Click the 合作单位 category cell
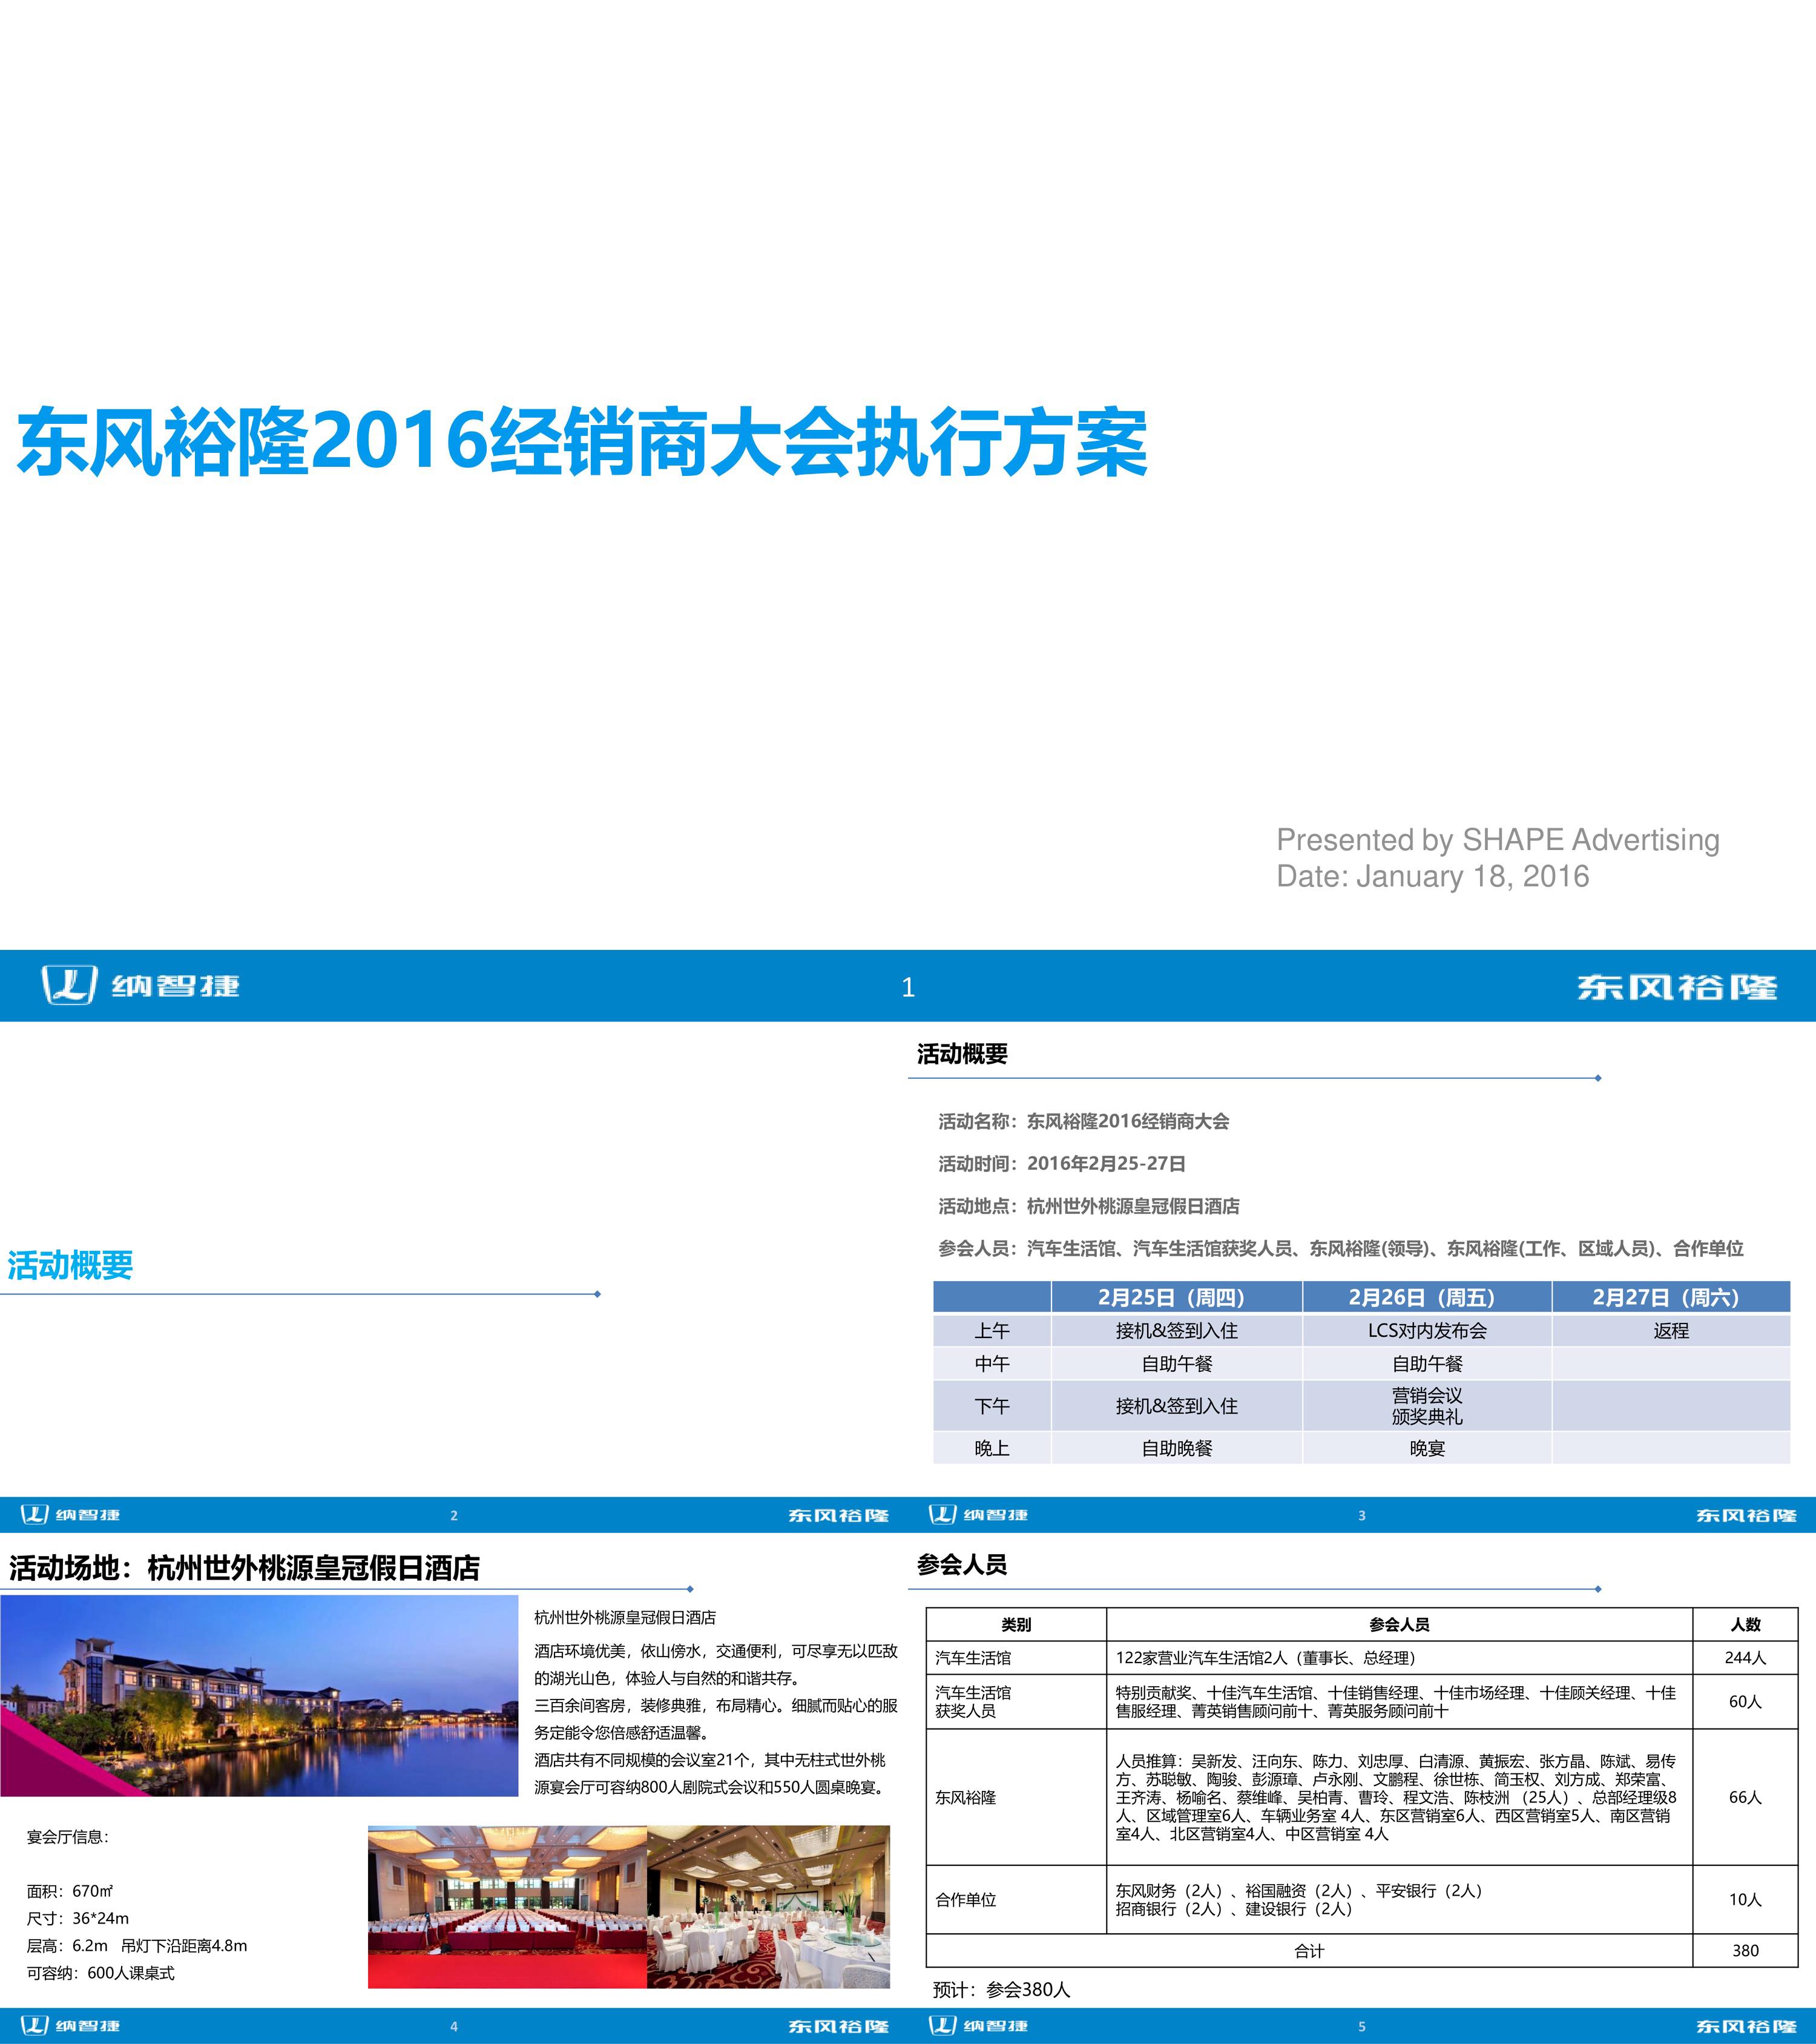This screenshot has height=2044, width=1816. click(1016, 1899)
